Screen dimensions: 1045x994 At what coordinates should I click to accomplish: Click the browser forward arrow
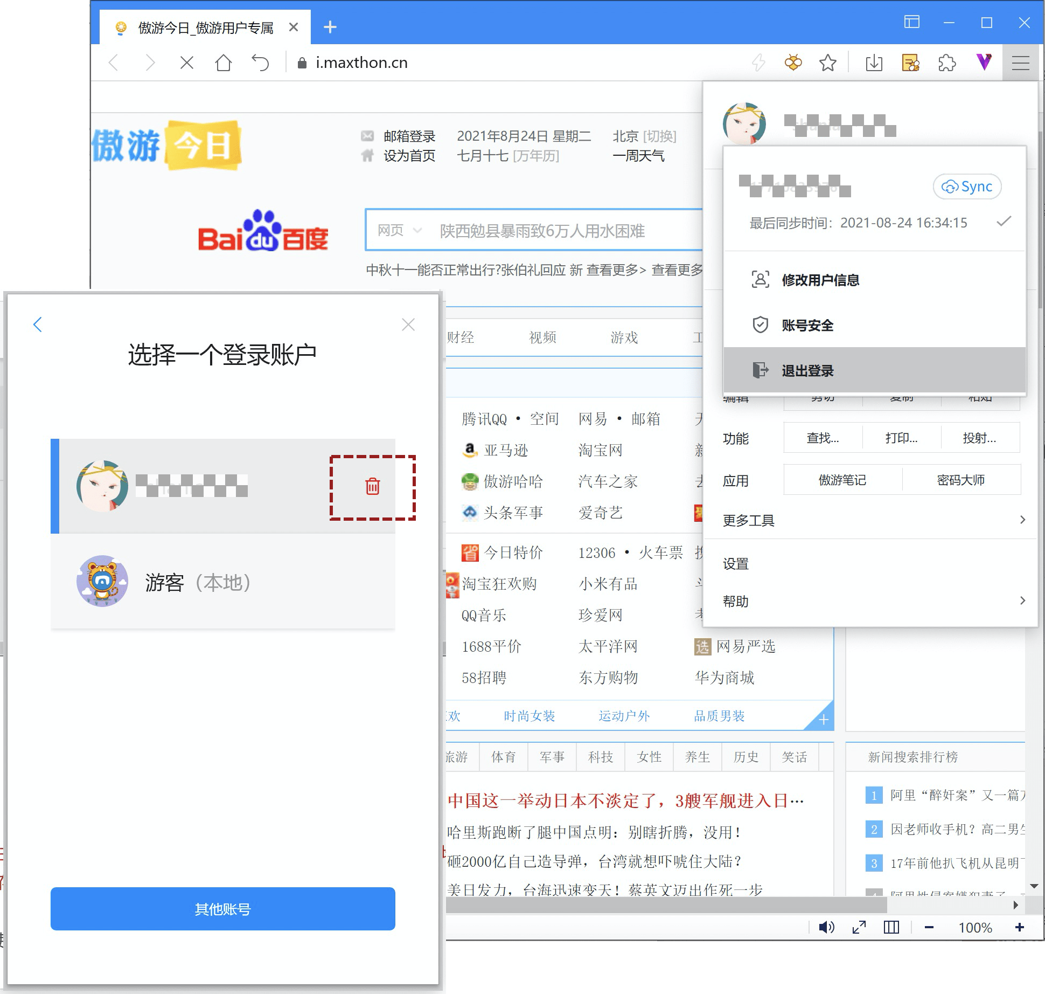pos(150,63)
